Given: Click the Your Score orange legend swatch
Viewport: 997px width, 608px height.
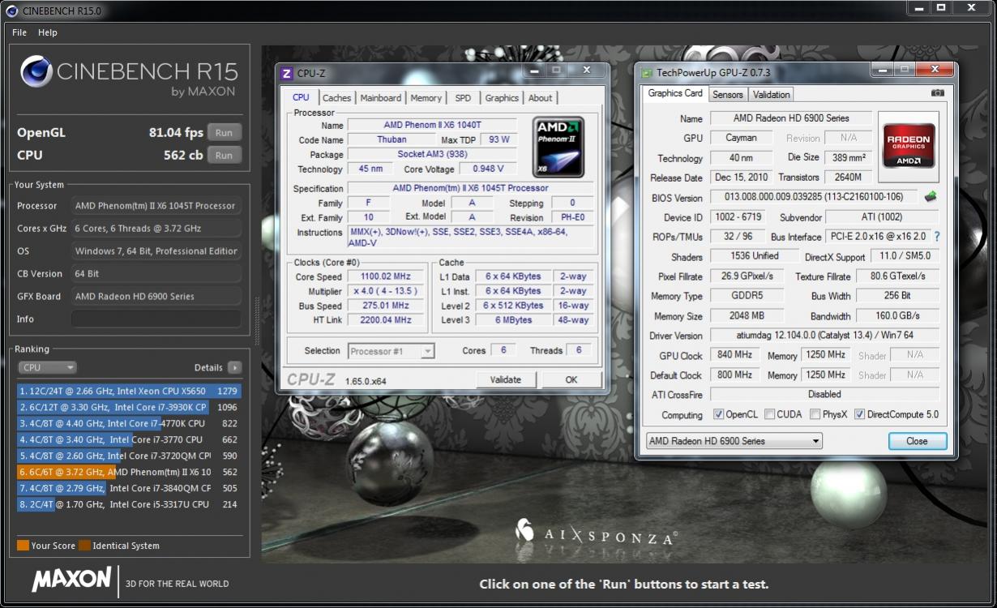Looking at the screenshot, I should tap(23, 546).
